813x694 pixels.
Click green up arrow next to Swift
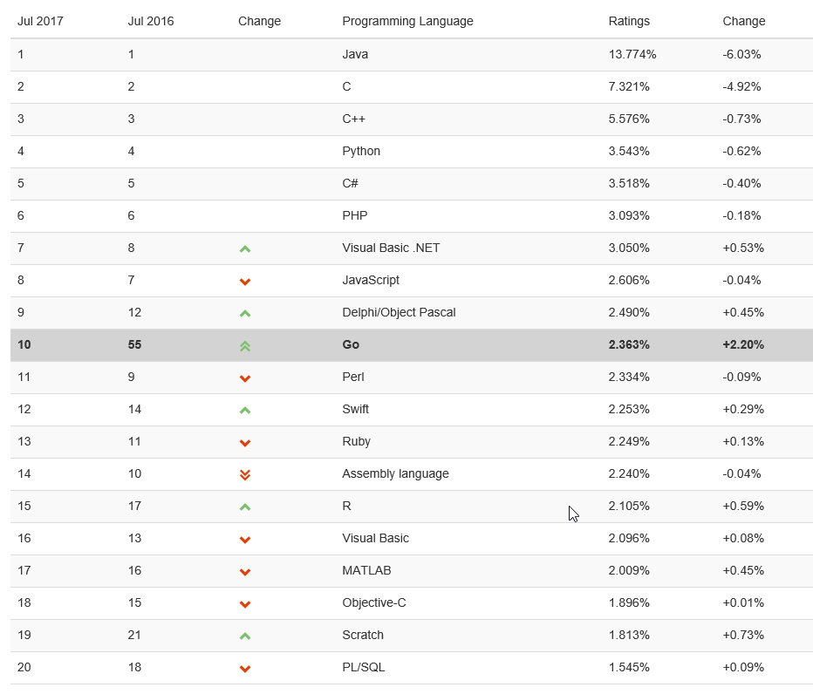(245, 411)
